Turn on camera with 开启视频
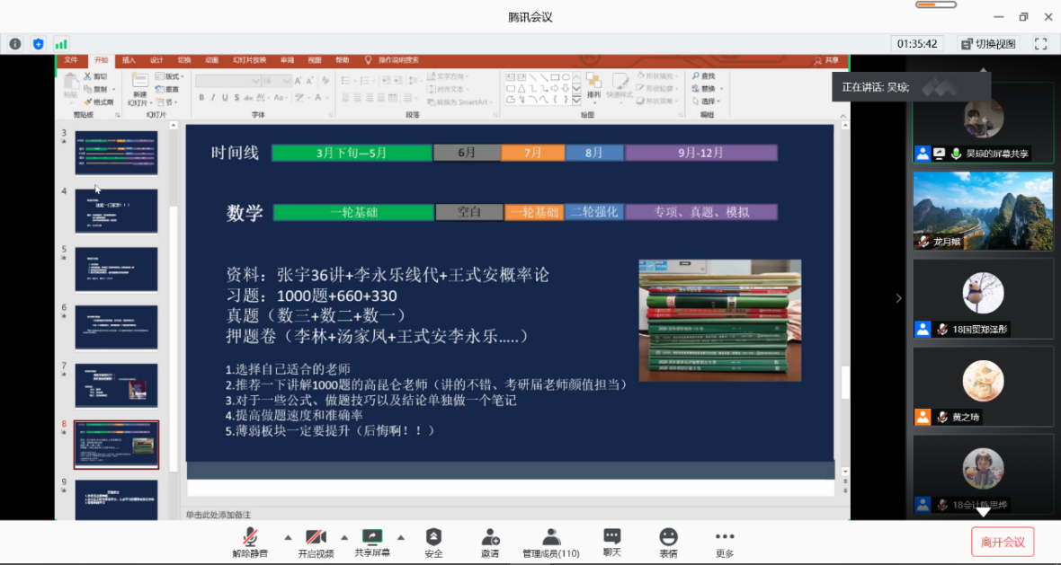 pos(316,537)
